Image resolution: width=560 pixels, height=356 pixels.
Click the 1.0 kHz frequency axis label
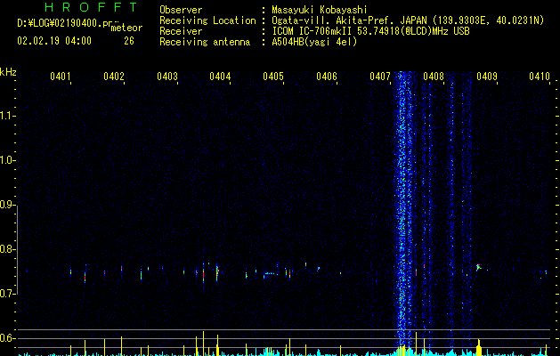[x=7, y=160]
